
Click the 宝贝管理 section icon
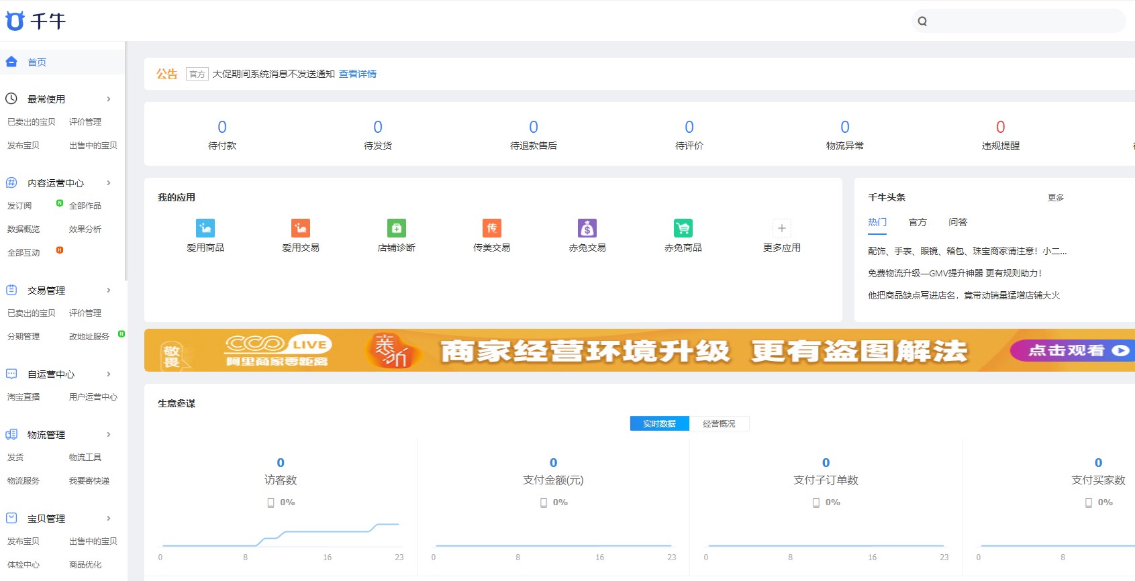point(11,518)
